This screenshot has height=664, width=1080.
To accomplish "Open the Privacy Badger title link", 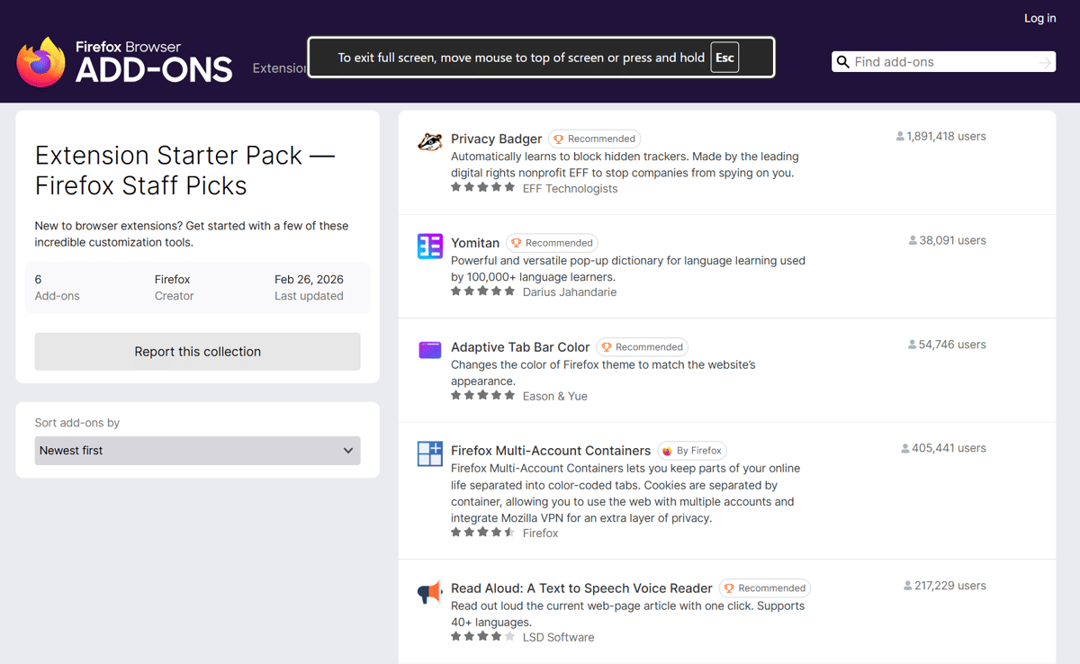I will click(x=496, y=139).
